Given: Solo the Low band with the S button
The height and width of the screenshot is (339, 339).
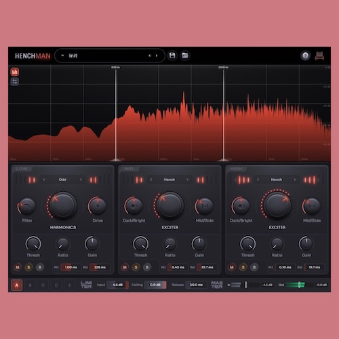Looking at the screenshot, I should point(28,267).
